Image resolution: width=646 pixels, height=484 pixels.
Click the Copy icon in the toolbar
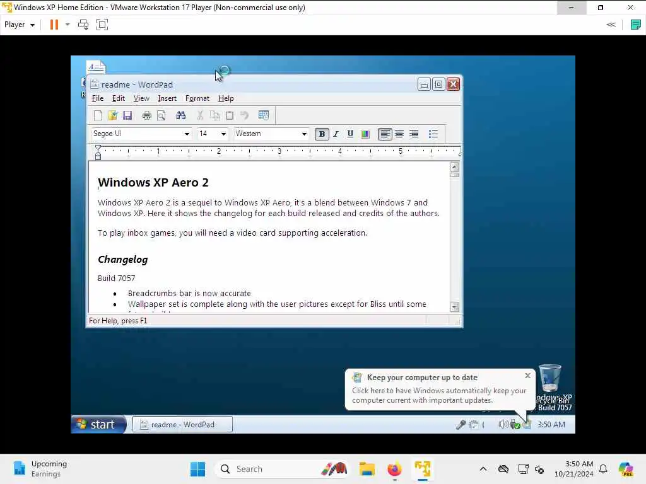(214, 116)
